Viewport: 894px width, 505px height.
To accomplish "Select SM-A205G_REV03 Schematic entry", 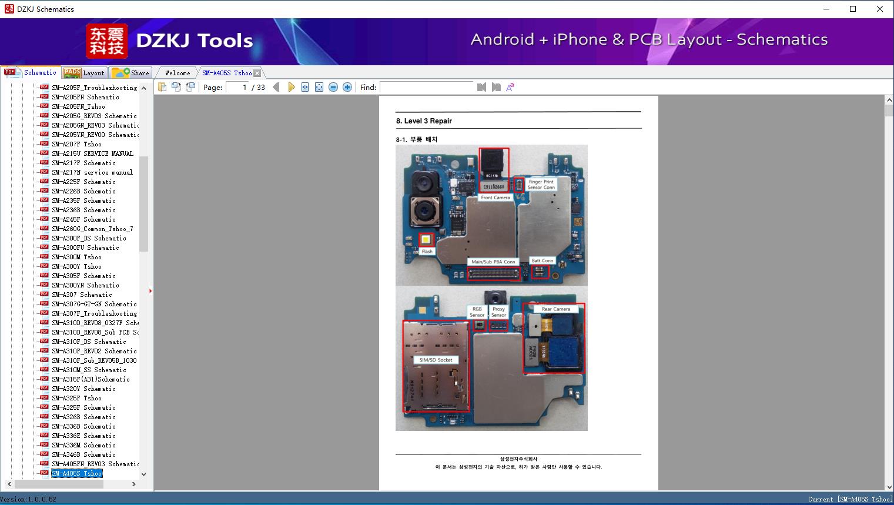I will (94, 116).
